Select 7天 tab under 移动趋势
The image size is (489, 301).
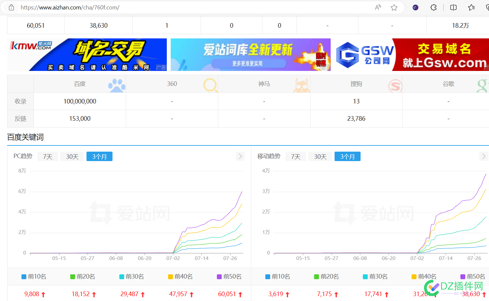click(x=296, y=157)
